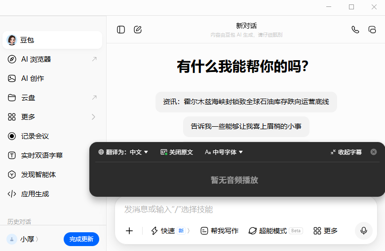
Task: Maximize the window
Action: pyautogui.click(x=351, y=7)
